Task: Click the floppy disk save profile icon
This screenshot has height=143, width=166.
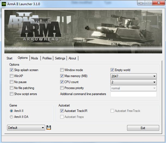Action: point(49,127)
